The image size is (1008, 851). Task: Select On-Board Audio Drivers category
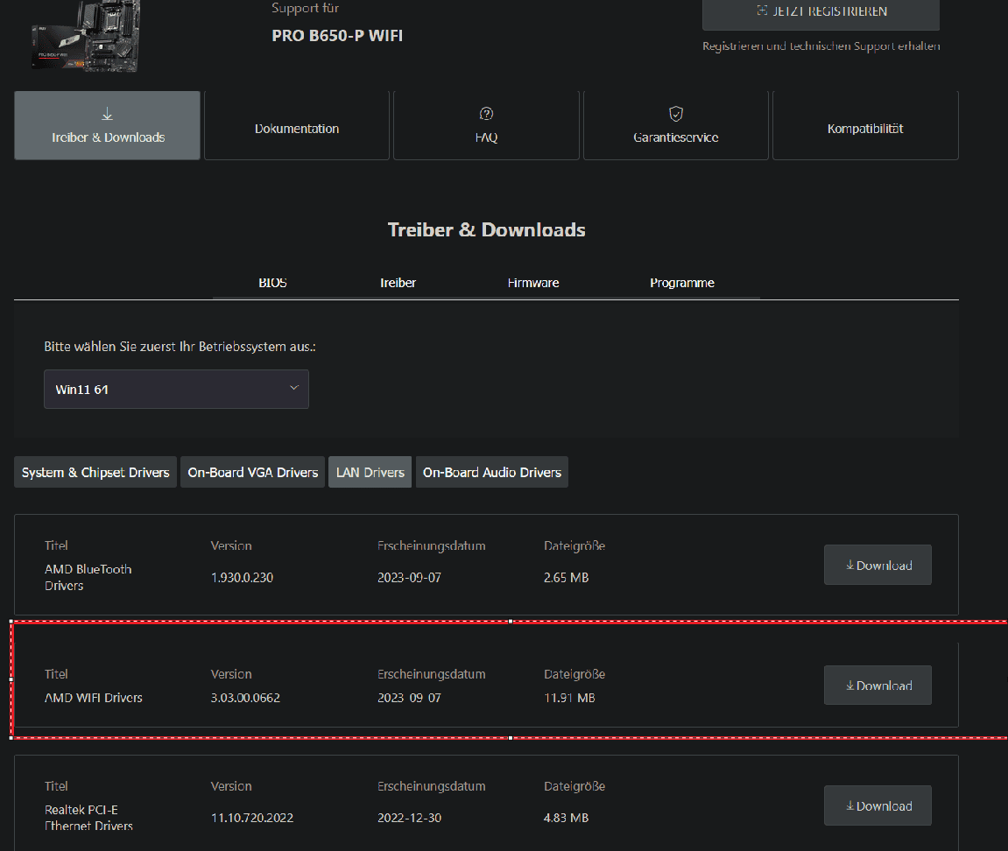(492, 473)
